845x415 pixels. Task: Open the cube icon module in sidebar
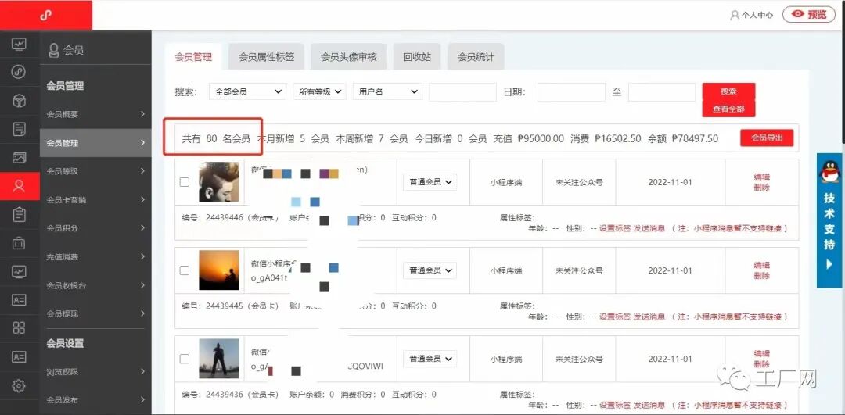point(20,101)
